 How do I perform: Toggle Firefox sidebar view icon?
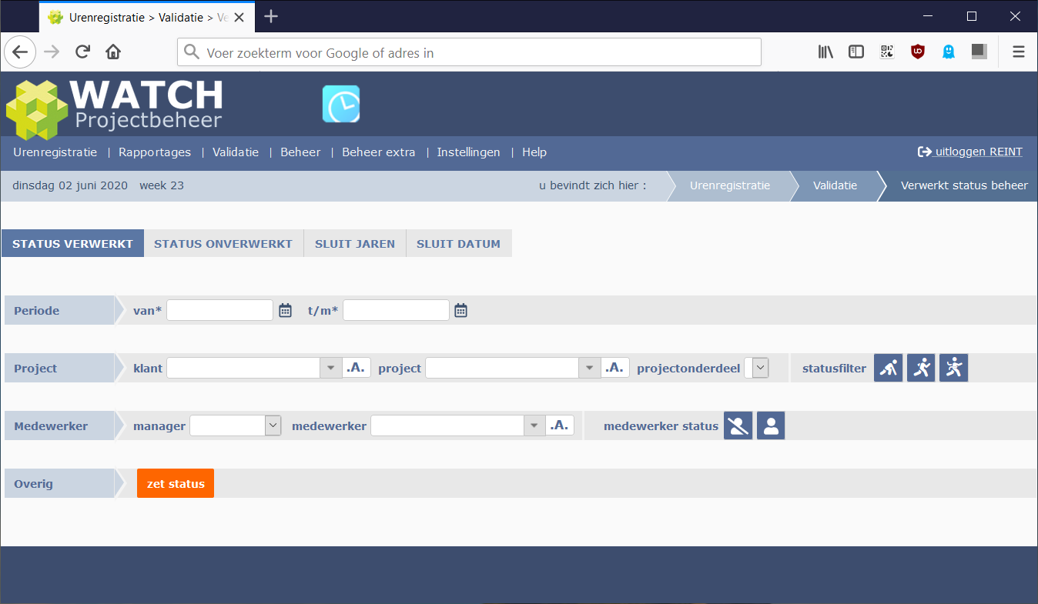856,52
